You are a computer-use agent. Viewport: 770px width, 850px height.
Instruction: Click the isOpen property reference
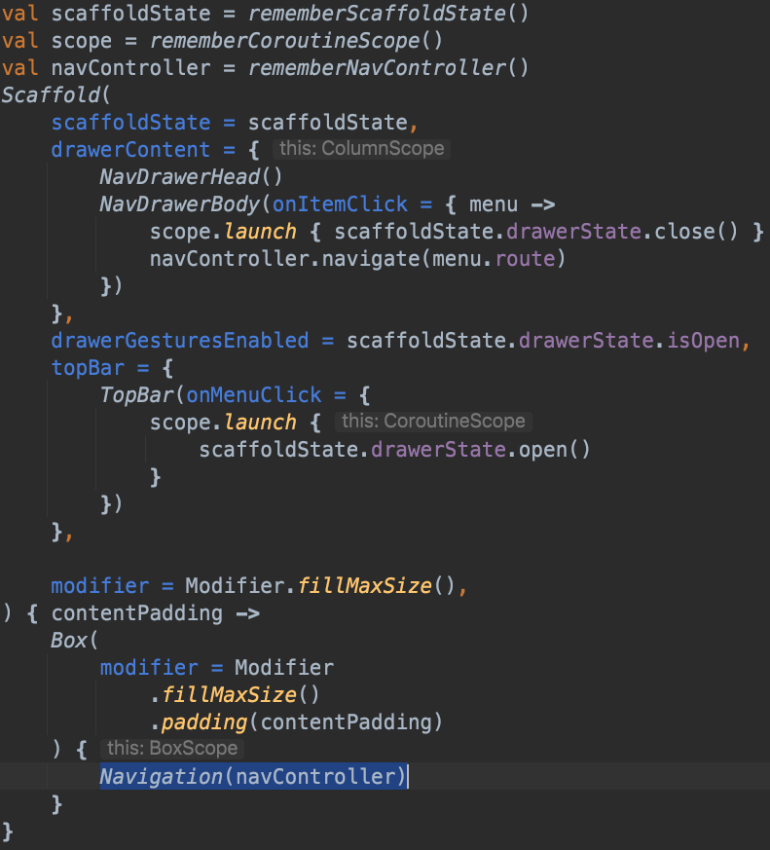703,341
